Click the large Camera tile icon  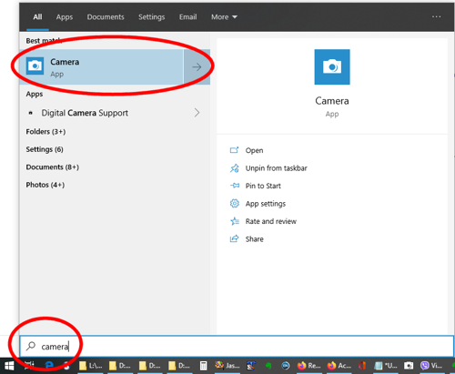tap(332, 67)
